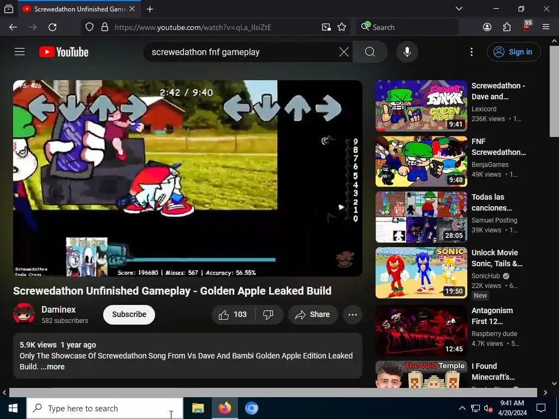Open uBlock extension with 55 badge
This screenshot has height=419, width=559.
click(527, 26)
